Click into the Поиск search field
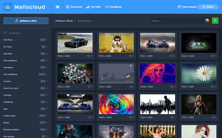 (177, 21)
